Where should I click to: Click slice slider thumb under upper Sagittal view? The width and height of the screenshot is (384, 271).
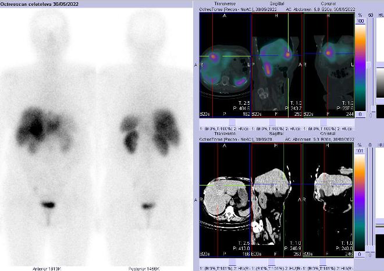(x=272, y=122)
